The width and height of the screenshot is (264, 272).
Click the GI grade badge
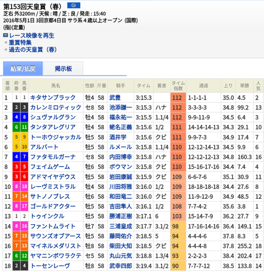[74, 6]
